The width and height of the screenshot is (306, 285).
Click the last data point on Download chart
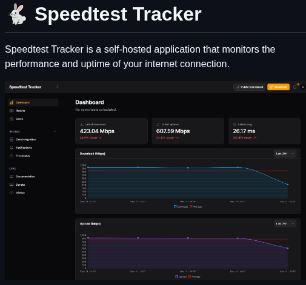(288, 185)
